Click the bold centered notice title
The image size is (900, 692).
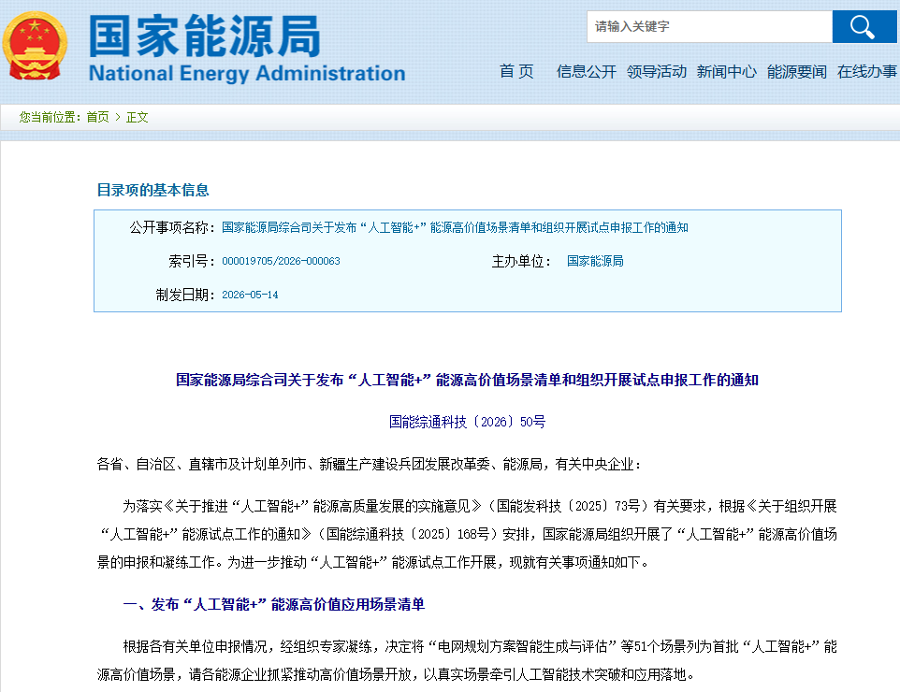[x=467, y=380]
